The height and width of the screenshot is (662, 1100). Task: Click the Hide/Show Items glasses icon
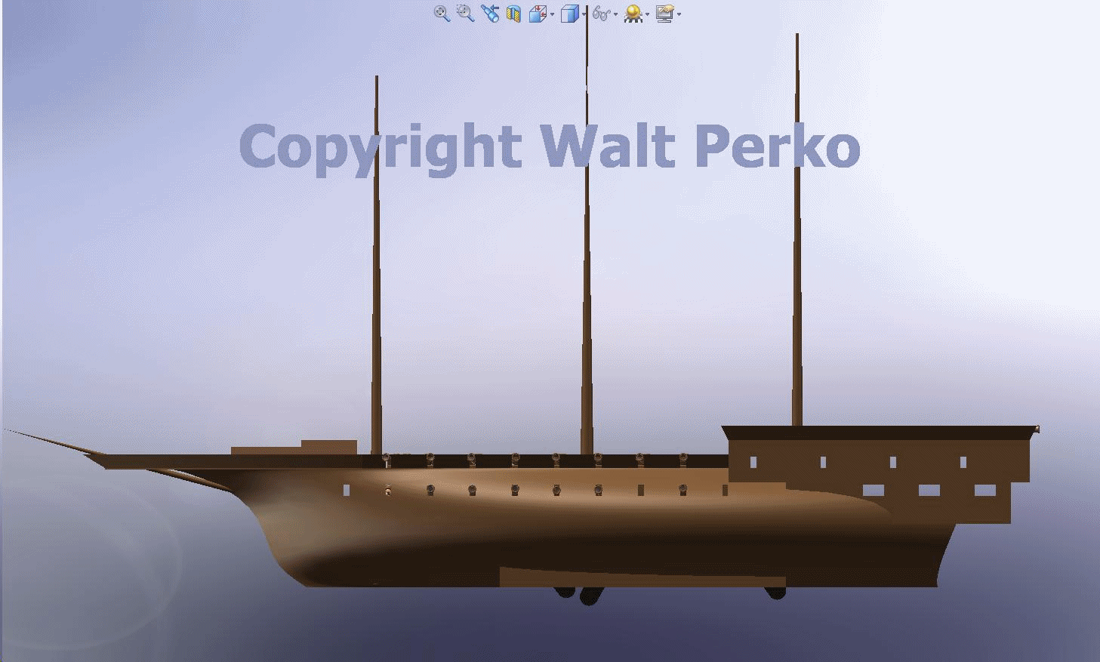[600, 14]
